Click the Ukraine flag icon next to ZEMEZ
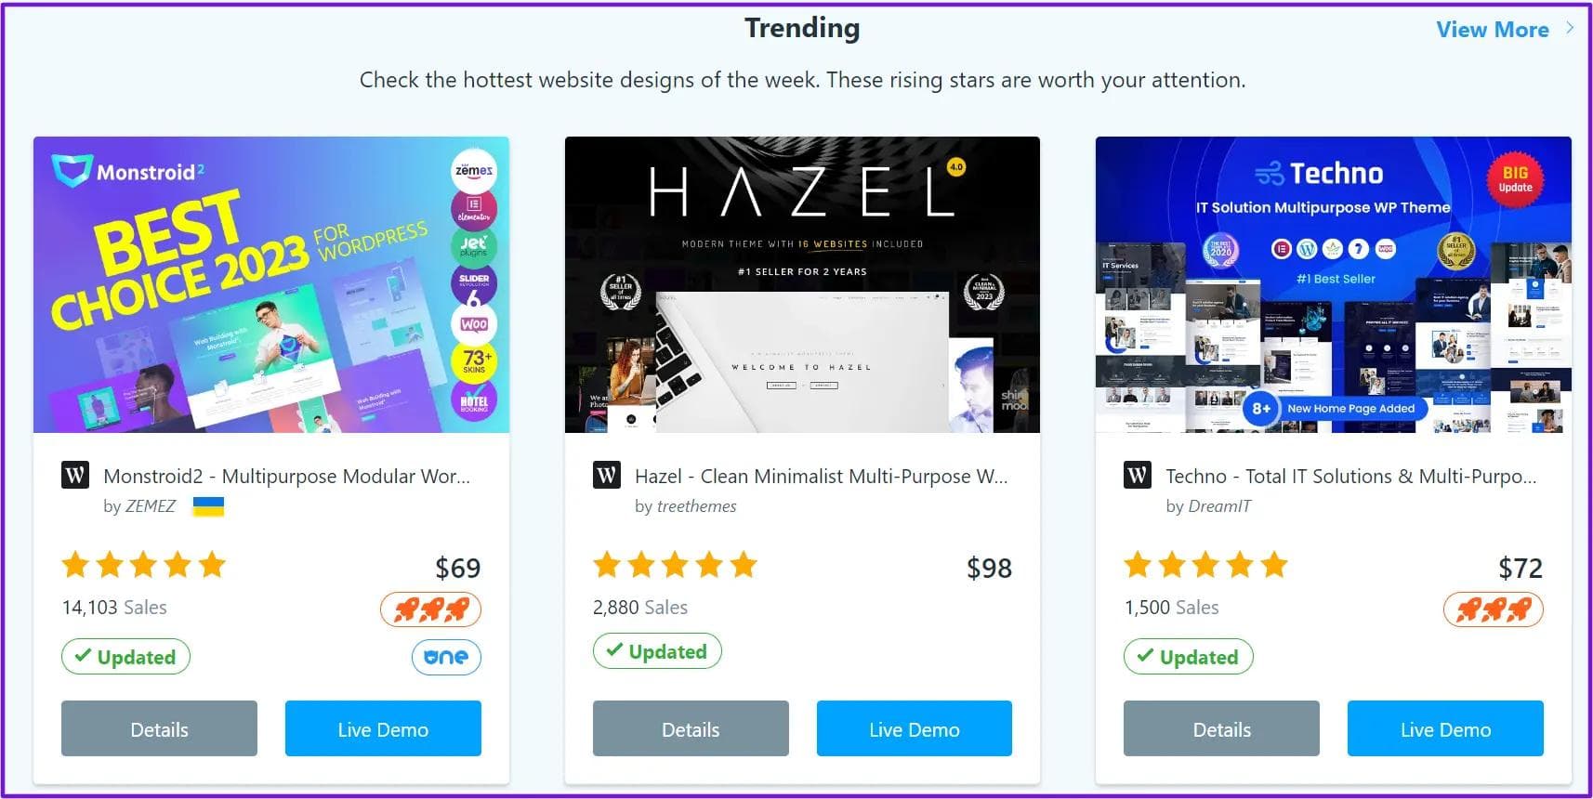The image size is (1593, 799). 208,506
